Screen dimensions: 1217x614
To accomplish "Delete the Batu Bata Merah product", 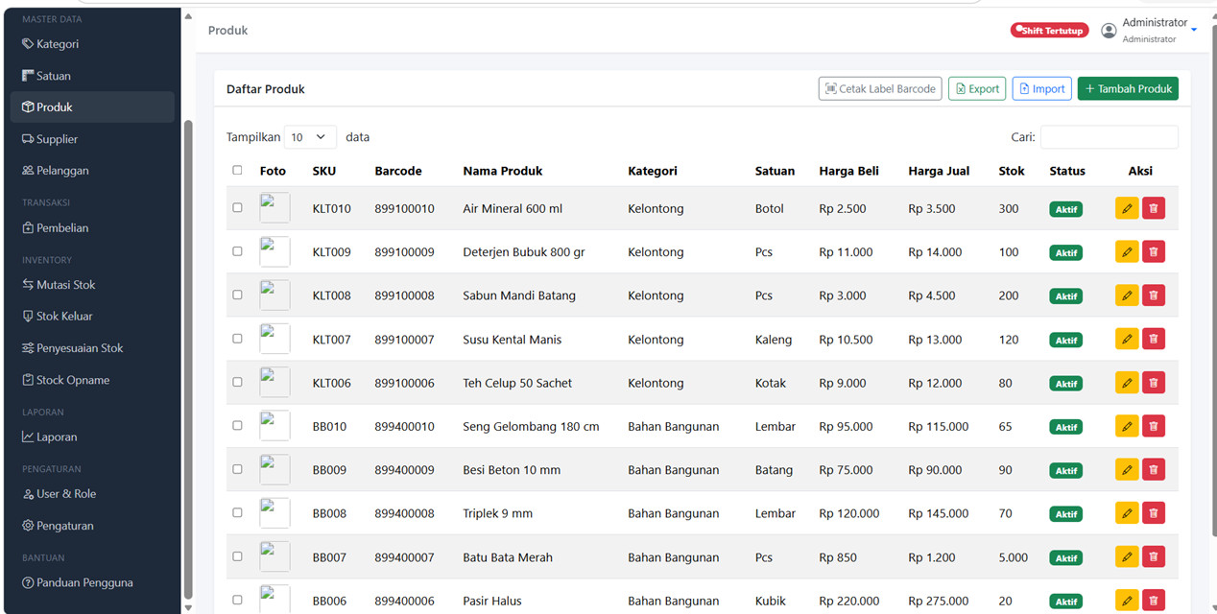I will click(1154, 556).
